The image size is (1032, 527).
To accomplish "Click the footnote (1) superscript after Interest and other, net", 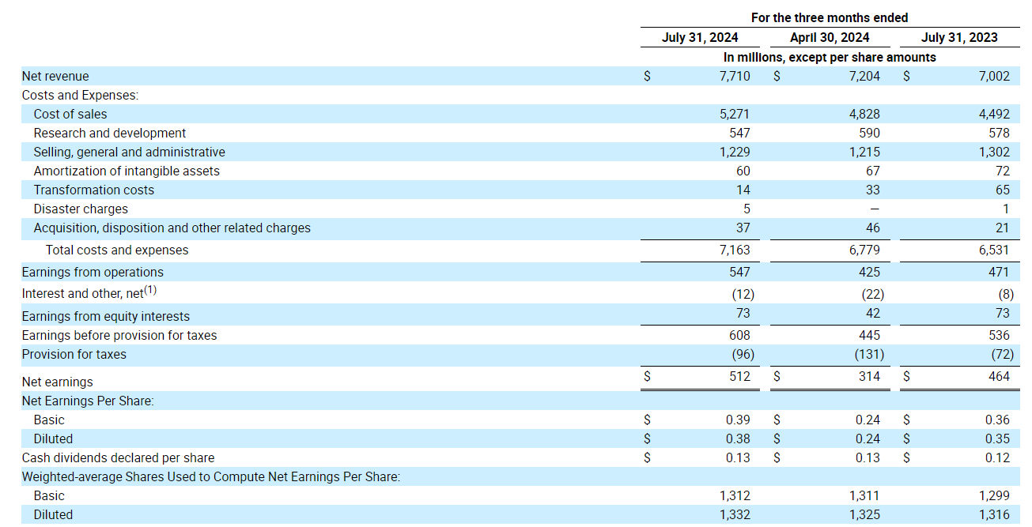I will 150,290.
